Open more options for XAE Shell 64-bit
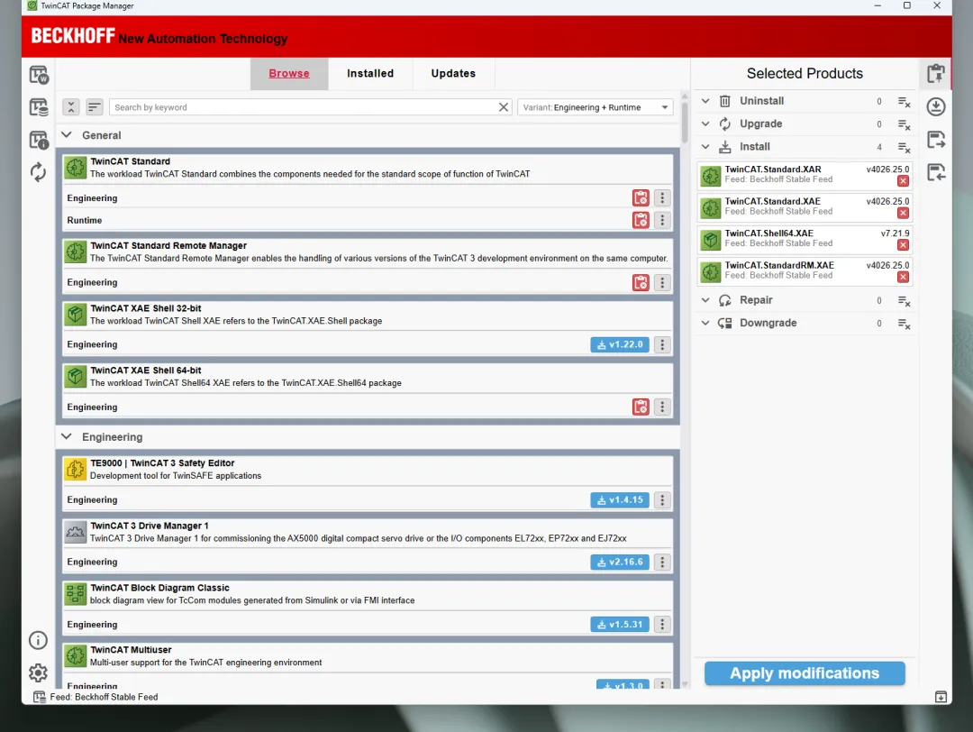The width and height of the screenshot is (973, 732). (x=662, y=407)
